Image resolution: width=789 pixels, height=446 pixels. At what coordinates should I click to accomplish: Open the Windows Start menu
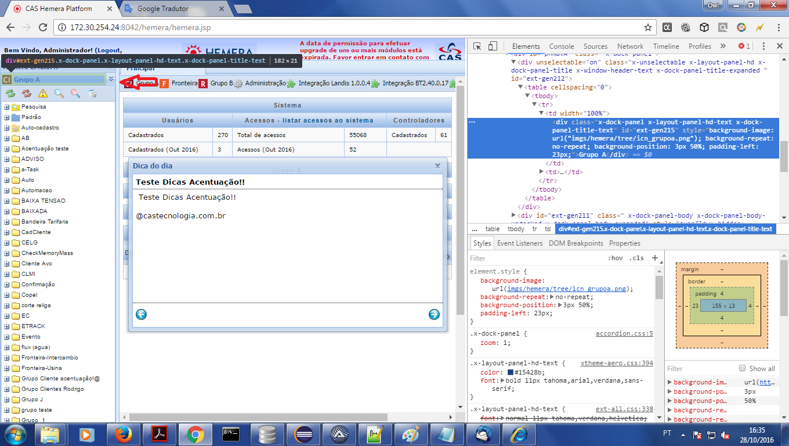(15, 434)
